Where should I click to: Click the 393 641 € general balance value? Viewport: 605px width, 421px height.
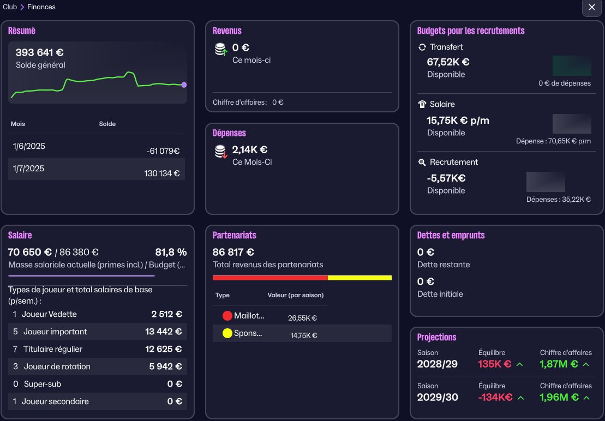click(x=40, y=52)
